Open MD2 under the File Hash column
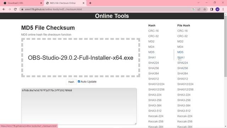The image size is (227, 128). (180, 42)
